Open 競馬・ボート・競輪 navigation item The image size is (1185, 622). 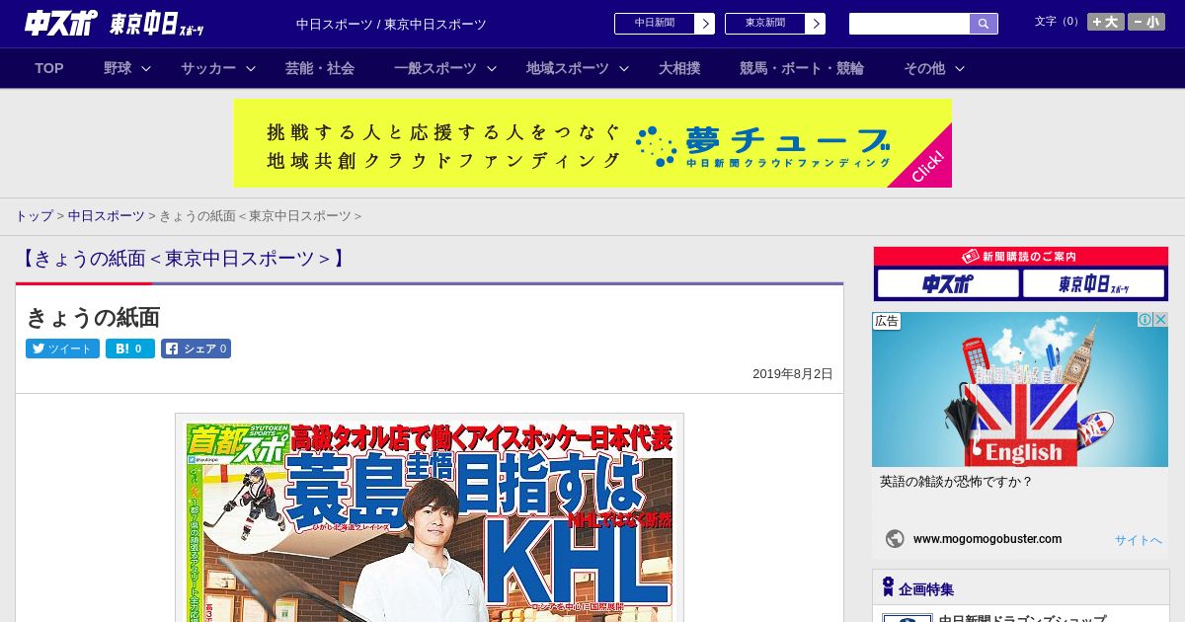coord(802,68)
